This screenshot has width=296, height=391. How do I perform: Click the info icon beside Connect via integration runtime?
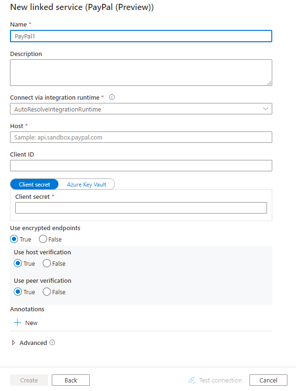click(112, 97)
